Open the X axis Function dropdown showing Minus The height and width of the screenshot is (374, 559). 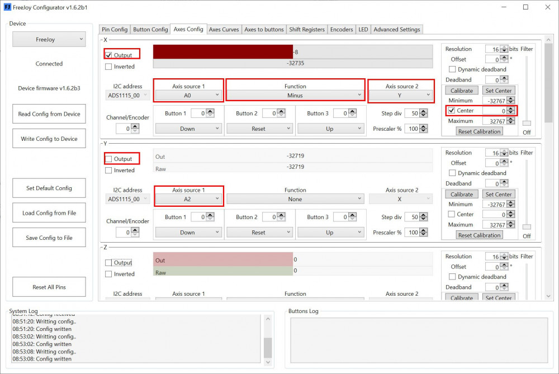tap(295, 96)
